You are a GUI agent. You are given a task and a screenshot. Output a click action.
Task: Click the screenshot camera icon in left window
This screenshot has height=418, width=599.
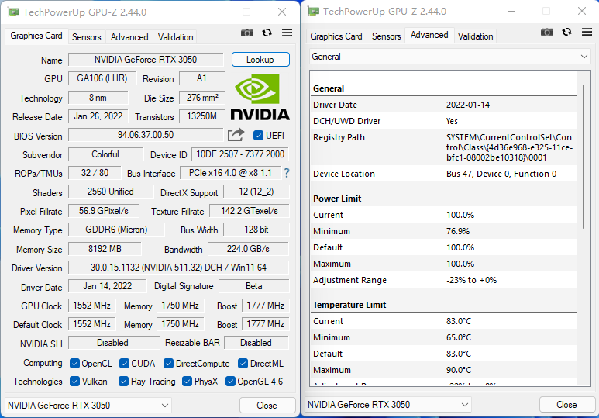point(246,33)
